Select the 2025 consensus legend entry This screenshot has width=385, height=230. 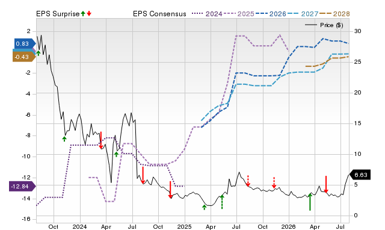point(239,14)
